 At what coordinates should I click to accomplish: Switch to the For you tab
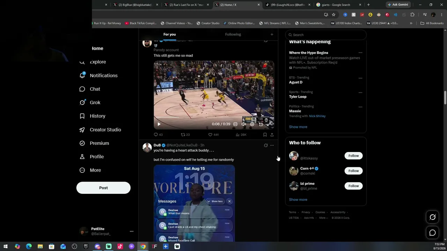pyautogui.click(x=170, y=35)
